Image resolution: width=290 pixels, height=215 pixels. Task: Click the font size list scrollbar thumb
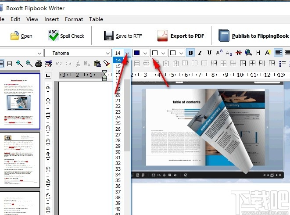[x=127, y=115]
